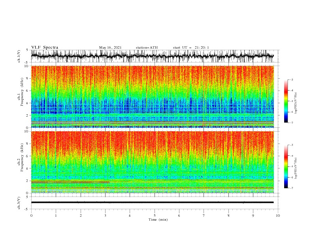This screenshot has height=242, width=313.
Task: Click the time axis tick label "8"
Action: pyautogui.click(x=228, y=216)
